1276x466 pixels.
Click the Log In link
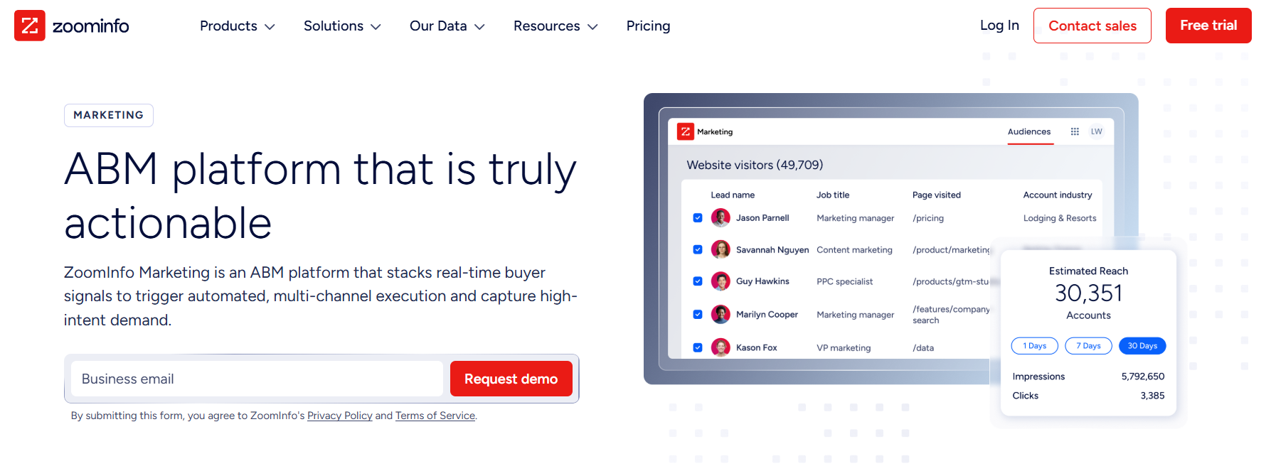click(999, 26)
